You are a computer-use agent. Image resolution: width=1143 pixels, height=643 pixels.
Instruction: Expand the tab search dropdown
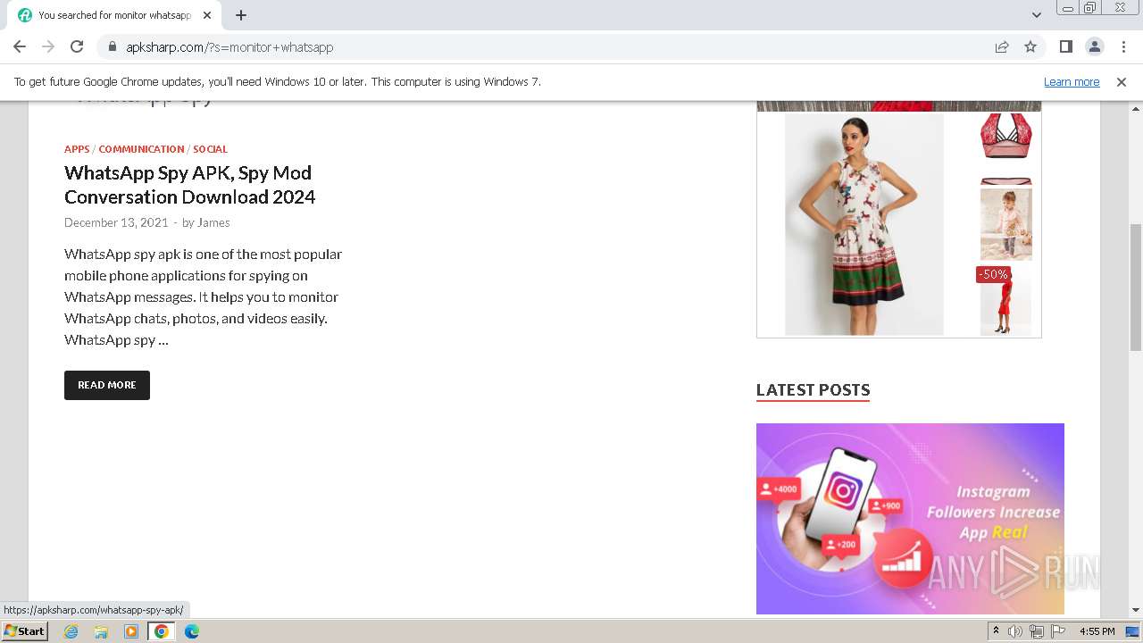[x=1037, y=15]
